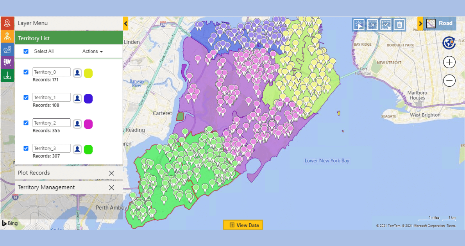465x246 pixels.
Task: Change the green Territory_3 color swatch
Action: [88, 150]
